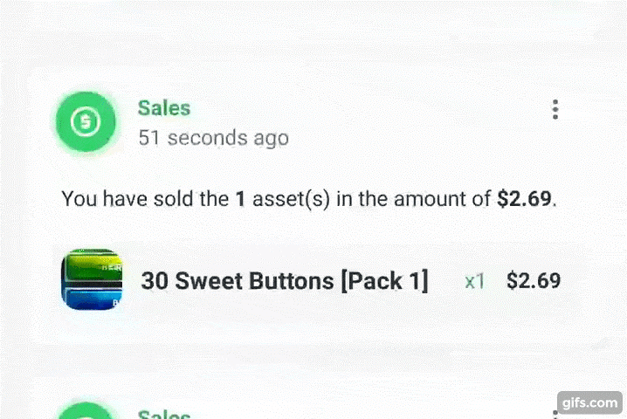Click the "51 seconds ago" timestamp
Screen dimensions: 627x419
click(214, 138)
